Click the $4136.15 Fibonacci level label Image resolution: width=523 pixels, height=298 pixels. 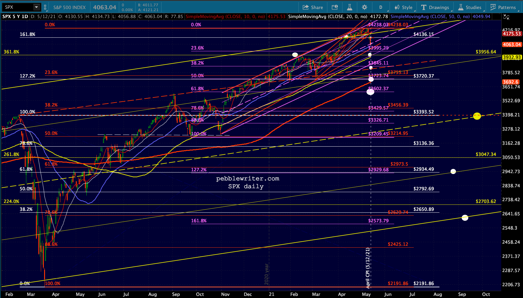click(424, 34)
